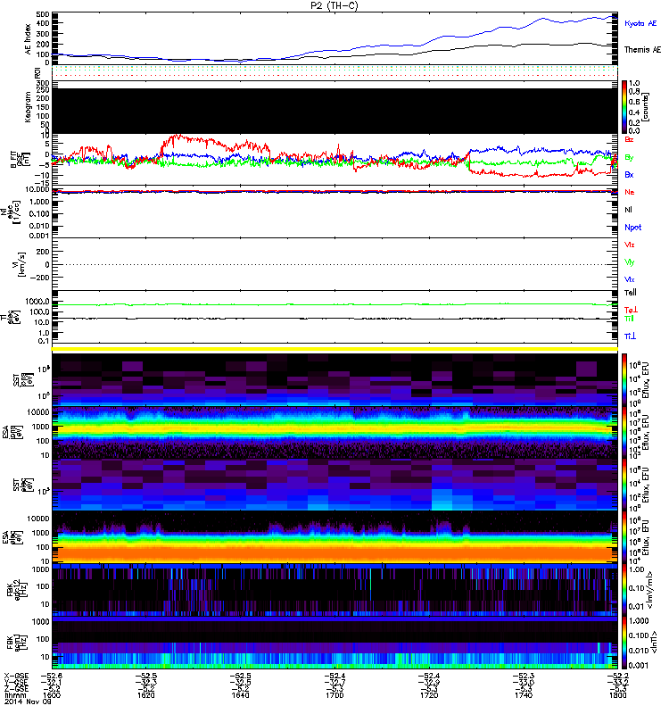Screen dimensions: 669x714
Task: Pick the Keogram counts color bar
Action: [624, 107]
